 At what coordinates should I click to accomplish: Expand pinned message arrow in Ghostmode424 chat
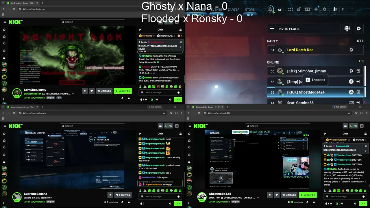click(x=366, y=151)
